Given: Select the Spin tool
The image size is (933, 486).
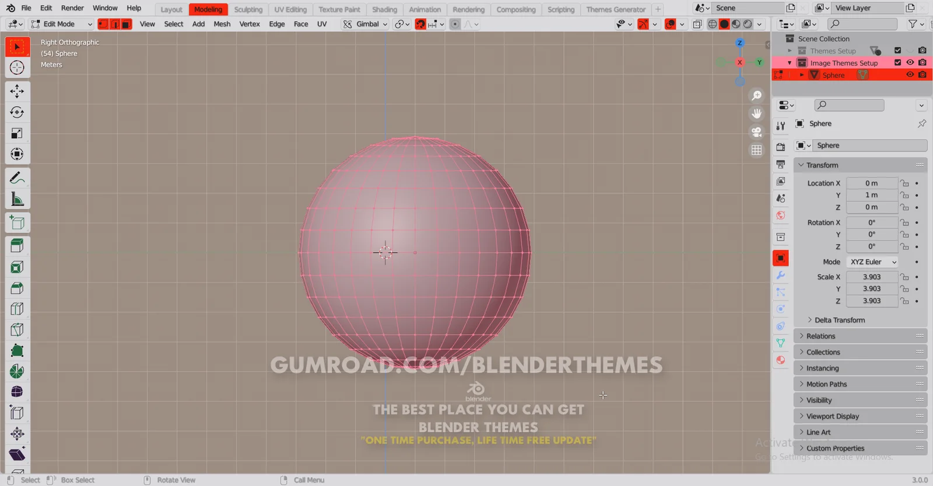Looking at the screenshot, I should pyautogui.click(x=17, y=371).
